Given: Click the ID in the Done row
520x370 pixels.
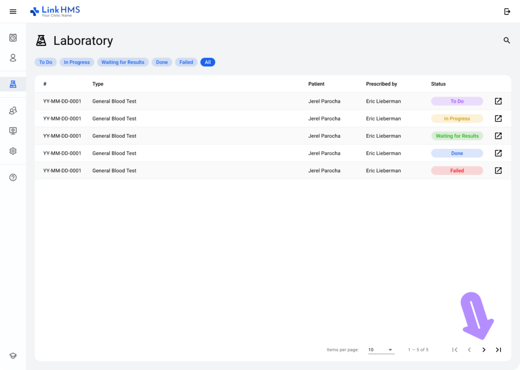Looking at the screenshot, I should pyautogui.click(x=62, y=153).
